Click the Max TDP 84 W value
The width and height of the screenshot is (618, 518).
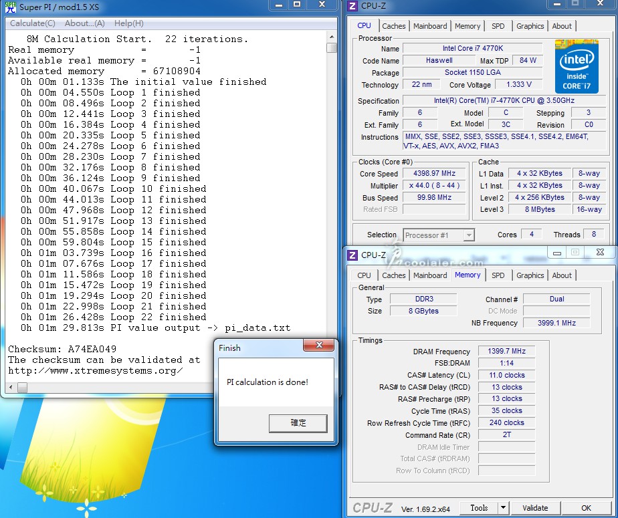pyautogui.click(x=528, y=60)
